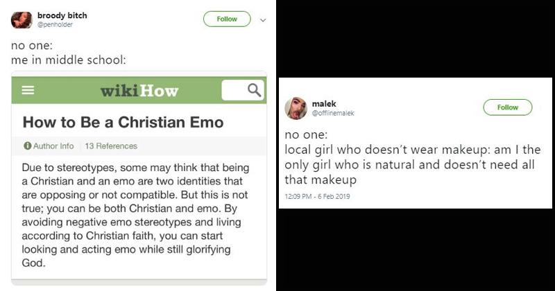Image resolution: width=555 pixels, height=291 pixels.
Task: Click the @penholder handle
Action: coord(53,25)
